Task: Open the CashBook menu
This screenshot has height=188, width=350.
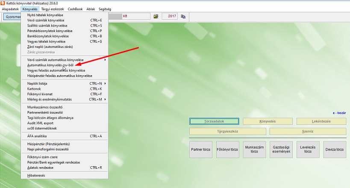Action: point(75,9)
